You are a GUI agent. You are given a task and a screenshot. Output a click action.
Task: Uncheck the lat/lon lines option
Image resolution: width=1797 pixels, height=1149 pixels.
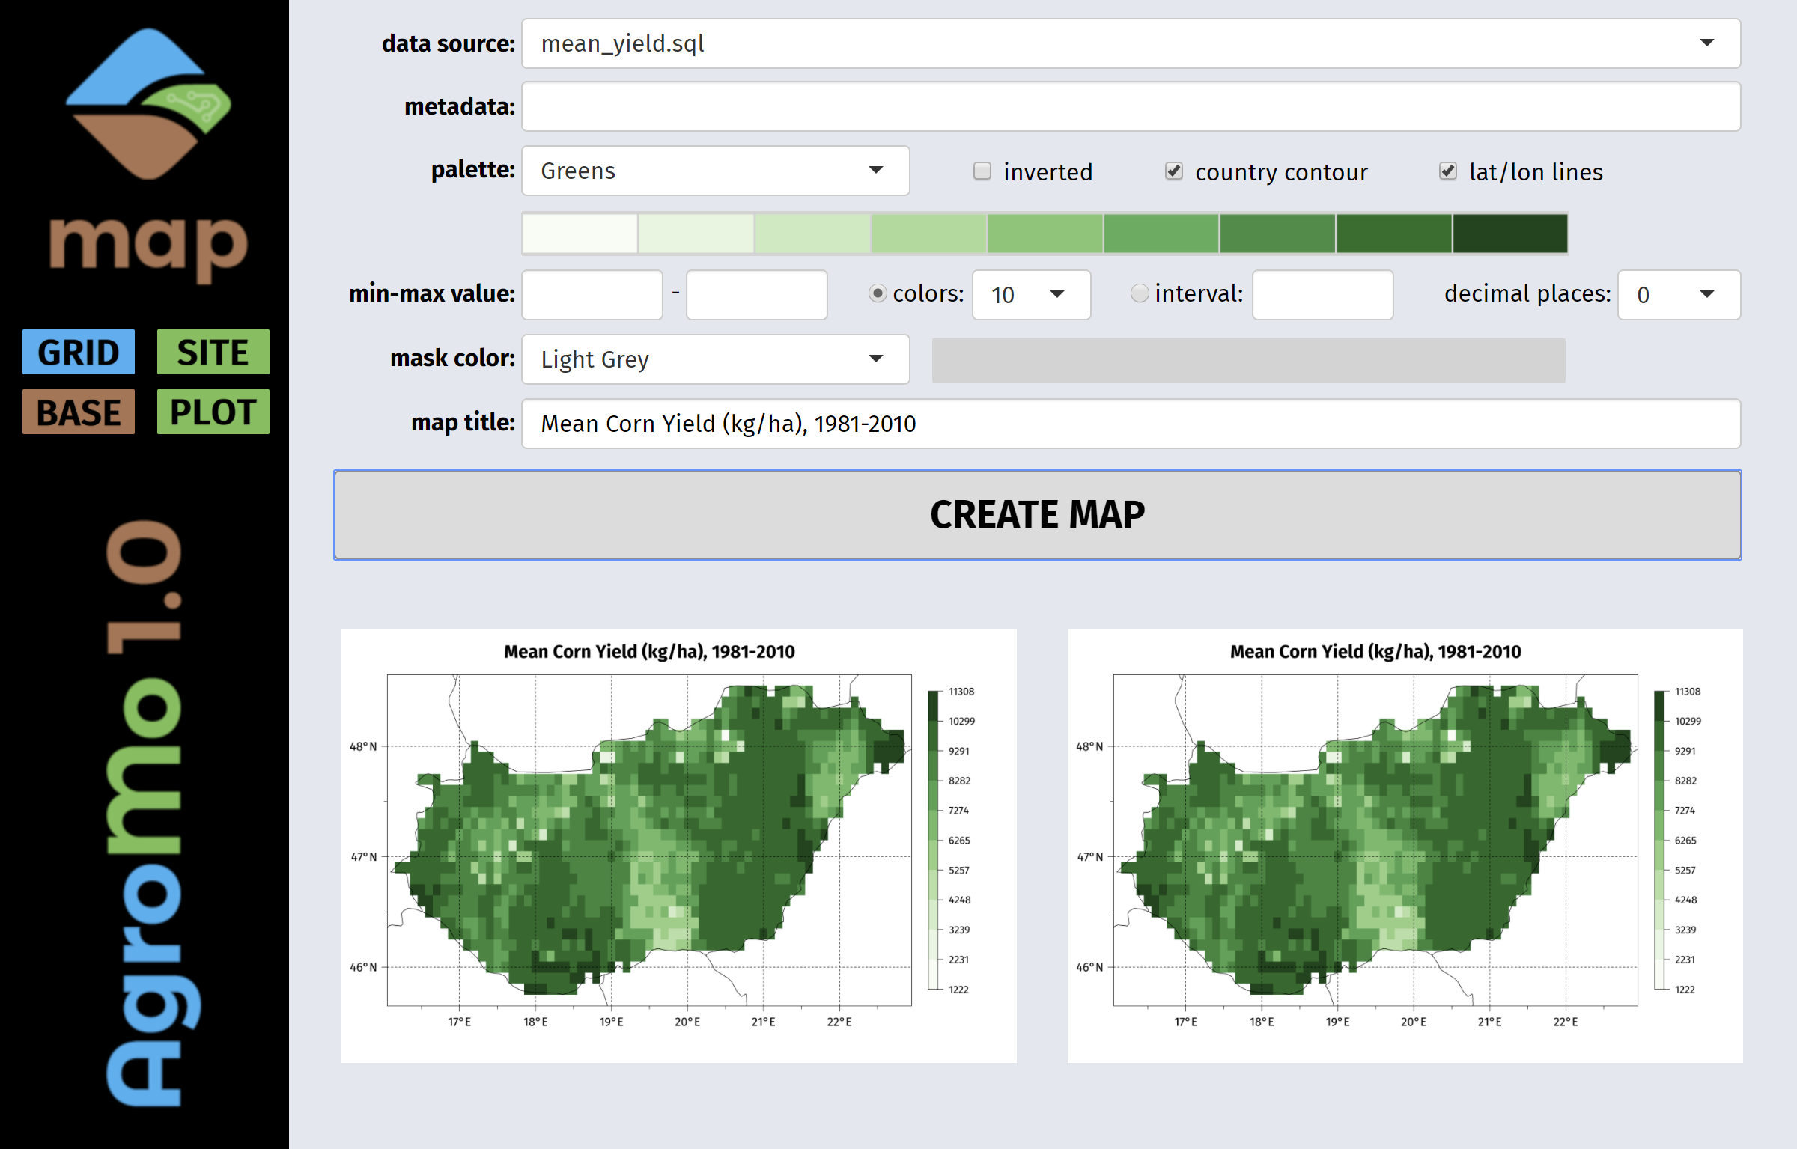[x=1448, y=171]
